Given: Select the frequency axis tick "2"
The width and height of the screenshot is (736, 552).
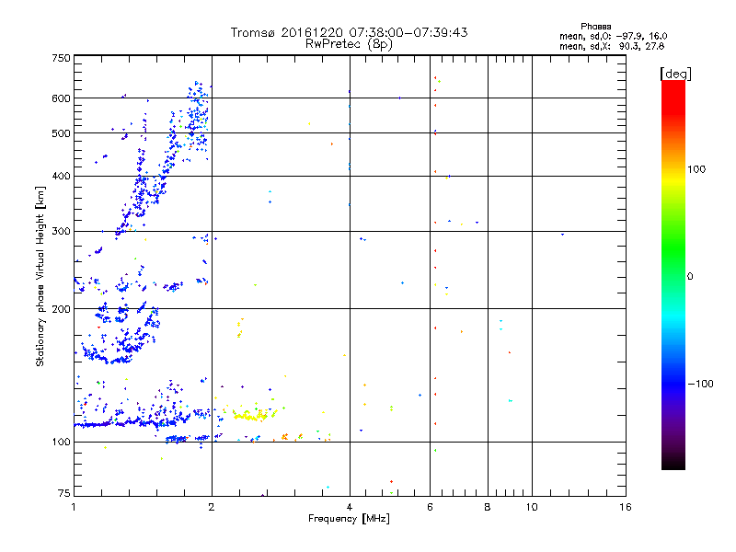Looking at the screenshot, I should tap(212, 507).
